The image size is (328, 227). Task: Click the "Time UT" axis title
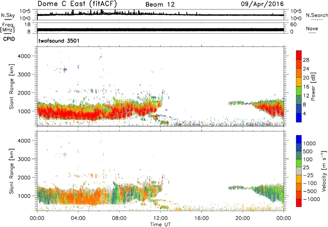point(160,225)
